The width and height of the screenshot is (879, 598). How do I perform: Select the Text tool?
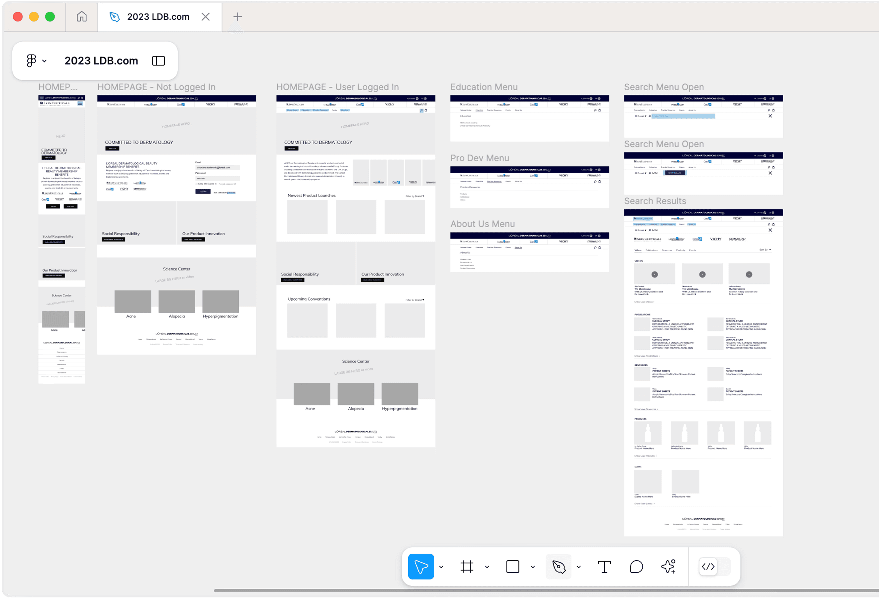pyautogui.click(x=604, y=566)
